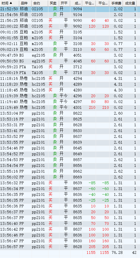This screenshot has height=258, width=140.
Task: Select the 13:56:02 PP row priced 8669
Action: click(x=68, y=177)
